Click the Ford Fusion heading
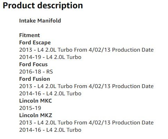 coord(35,79)
